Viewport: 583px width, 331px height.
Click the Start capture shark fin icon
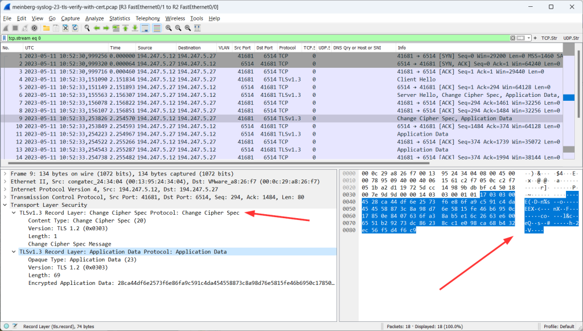[6, 28]
